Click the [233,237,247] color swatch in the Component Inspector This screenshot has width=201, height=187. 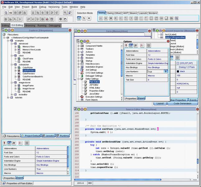click(x=178, y=63)
